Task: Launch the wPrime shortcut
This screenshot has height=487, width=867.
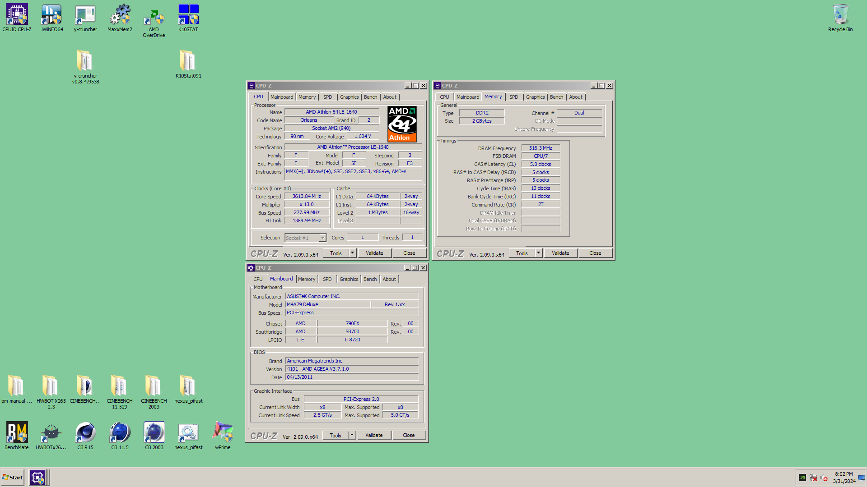Action: point(223,435)
